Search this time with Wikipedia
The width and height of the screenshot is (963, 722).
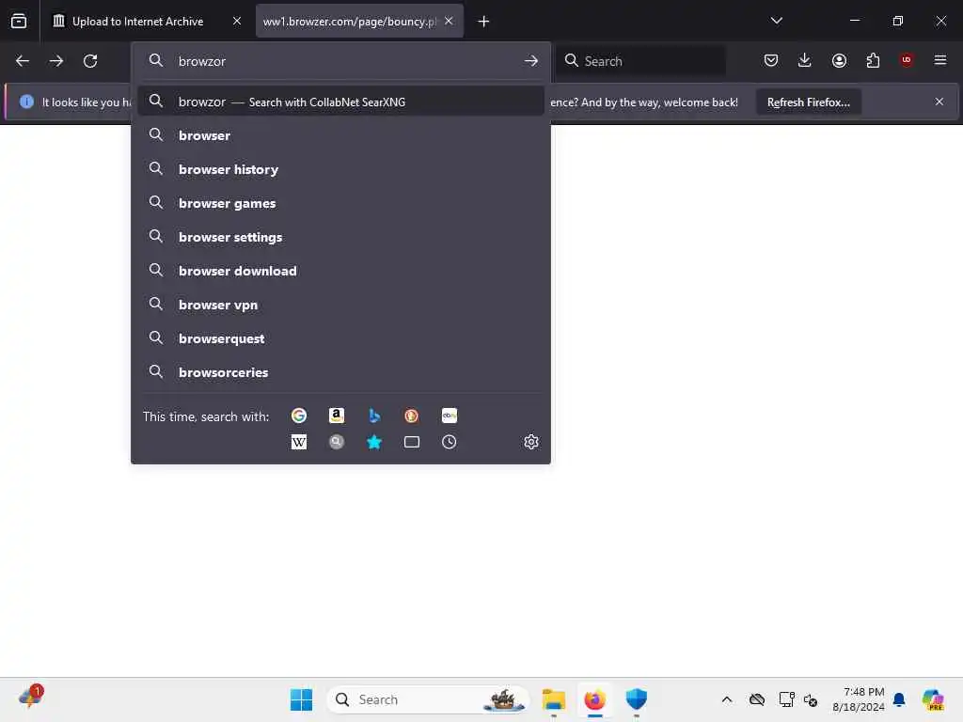pyautogui.click(x=298, y=442)
